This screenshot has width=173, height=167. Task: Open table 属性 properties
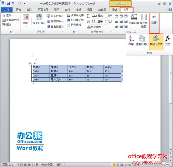coord(7,25)
